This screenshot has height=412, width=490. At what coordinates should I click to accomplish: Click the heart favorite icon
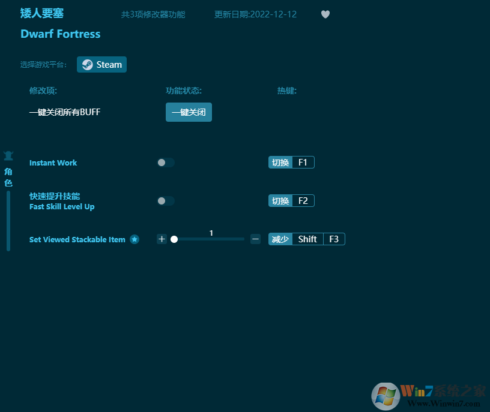(x=325, y=14)
